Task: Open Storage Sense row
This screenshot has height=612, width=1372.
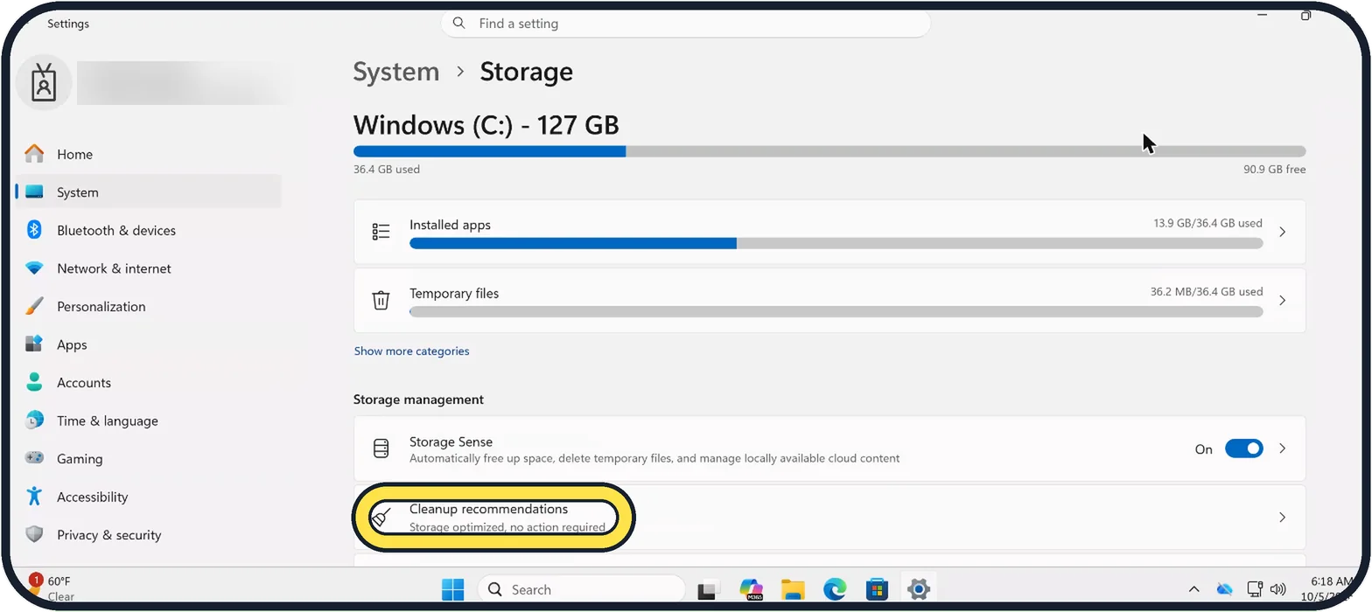Action: [829, 449]
